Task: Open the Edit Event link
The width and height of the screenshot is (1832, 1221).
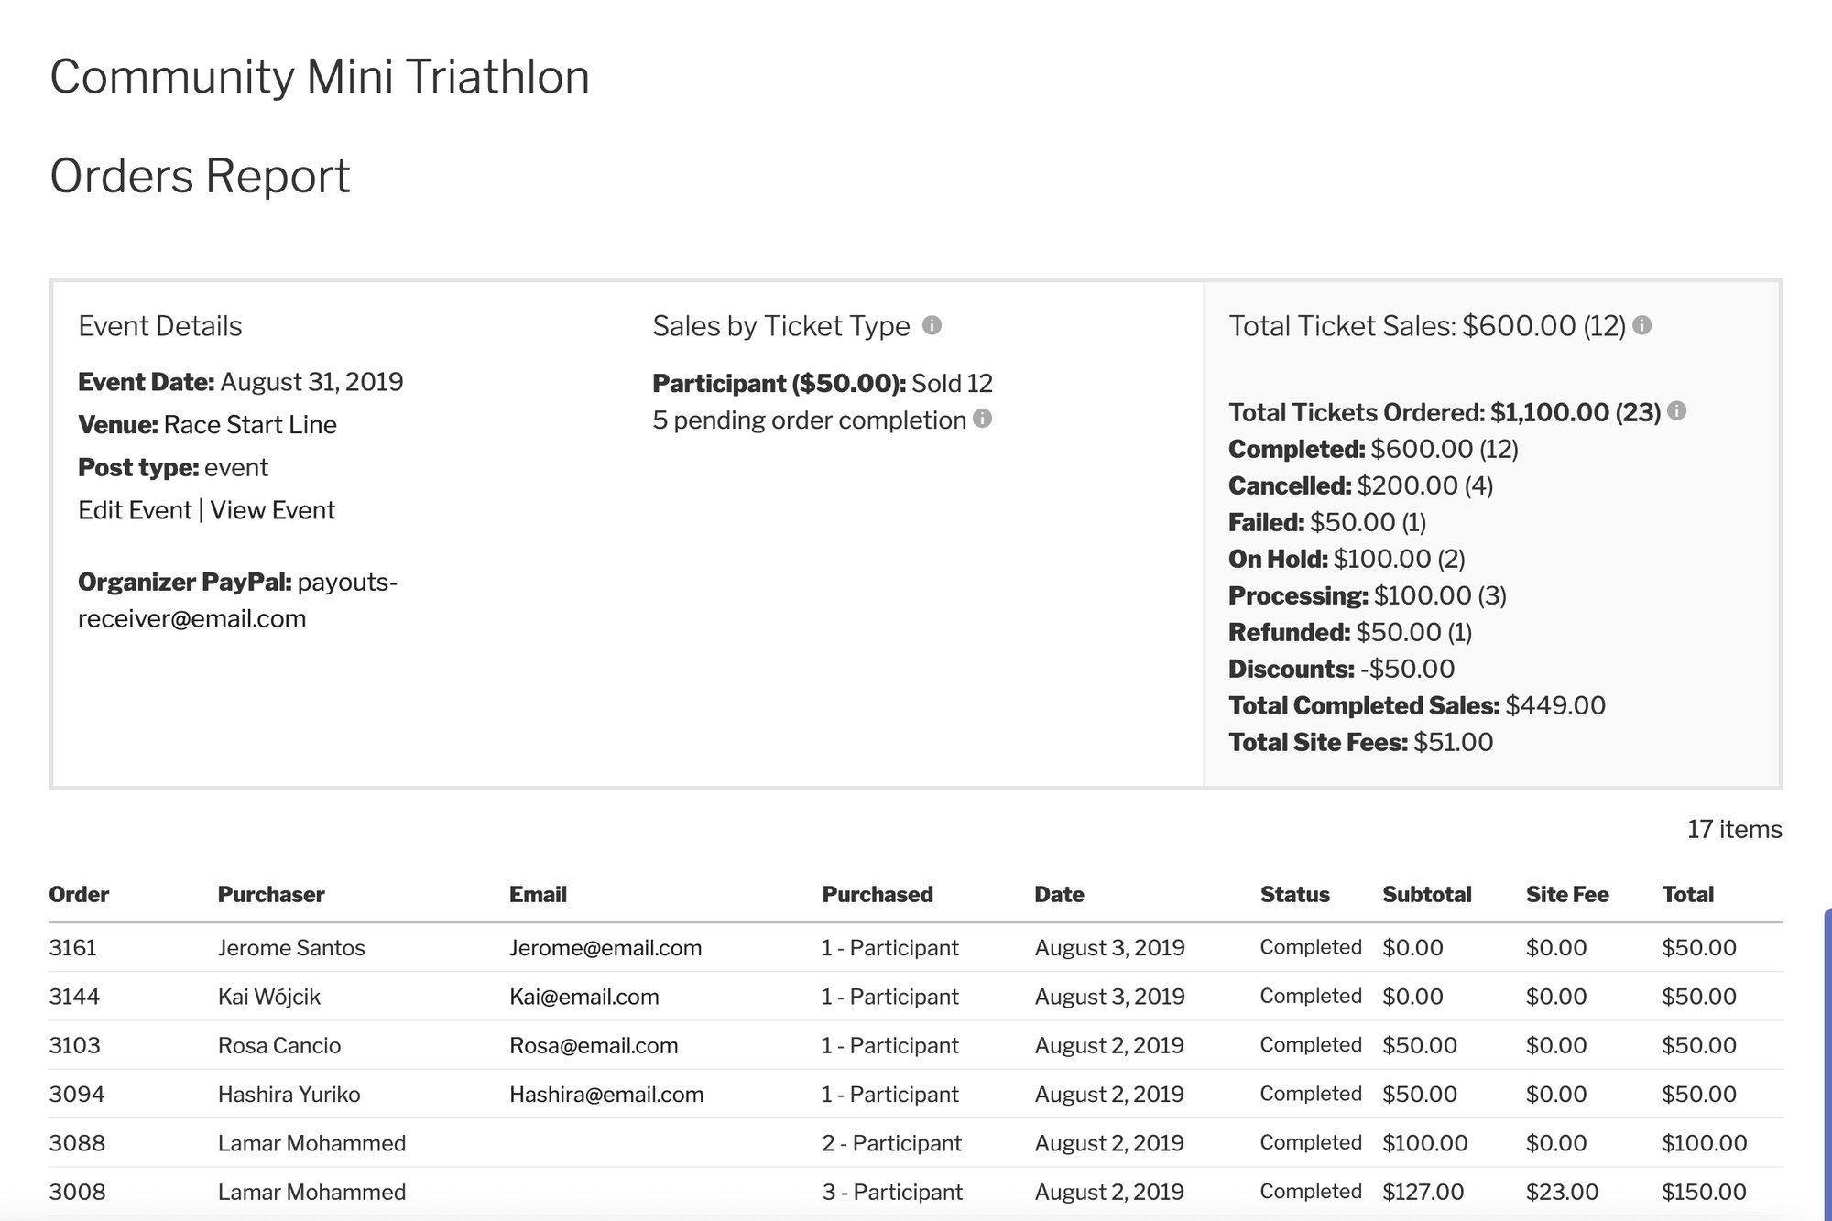Action: 135,510
